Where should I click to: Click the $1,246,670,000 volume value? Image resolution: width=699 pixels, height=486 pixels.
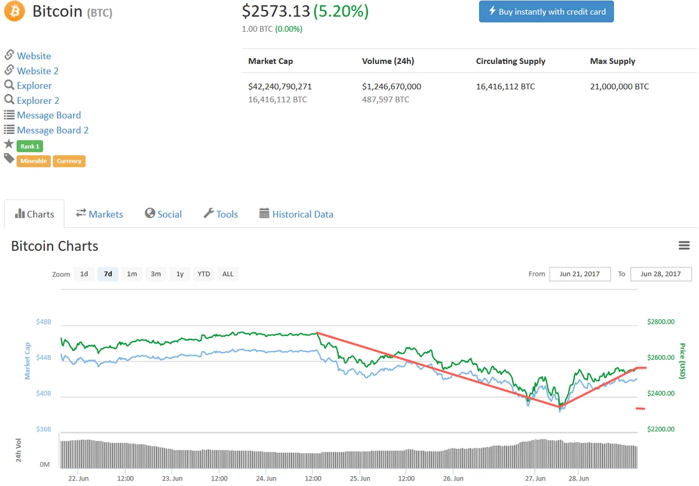[392, 86]
